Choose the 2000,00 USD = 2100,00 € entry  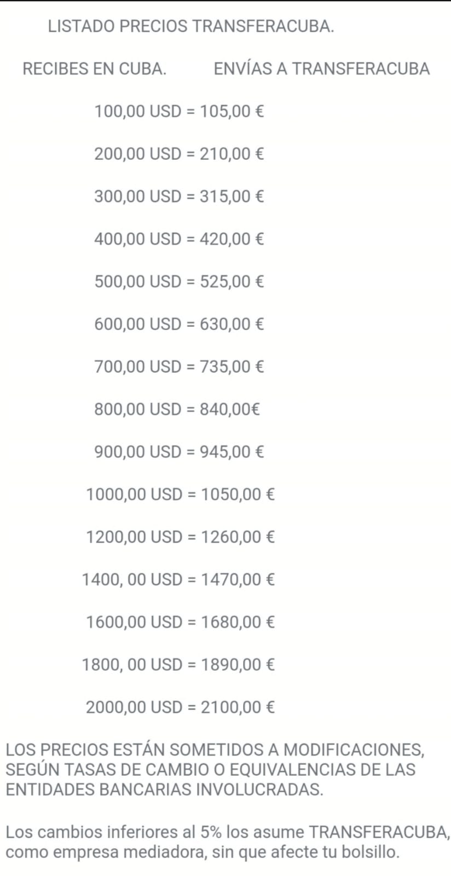point(180,707)
